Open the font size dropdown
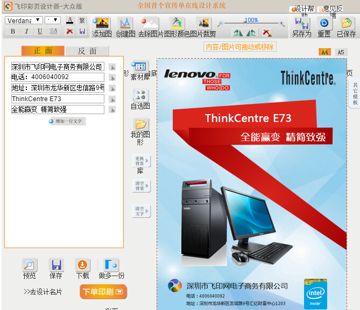 tap(53, 20)
